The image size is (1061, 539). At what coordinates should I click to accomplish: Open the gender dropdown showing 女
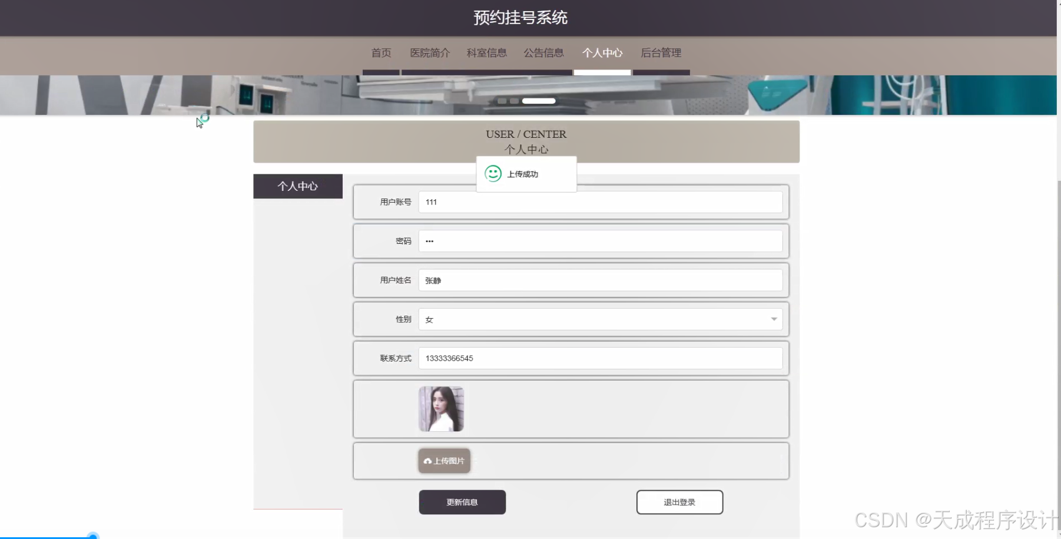pos(600,319)
